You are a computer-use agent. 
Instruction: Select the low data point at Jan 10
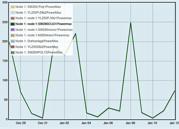(152, 118)
